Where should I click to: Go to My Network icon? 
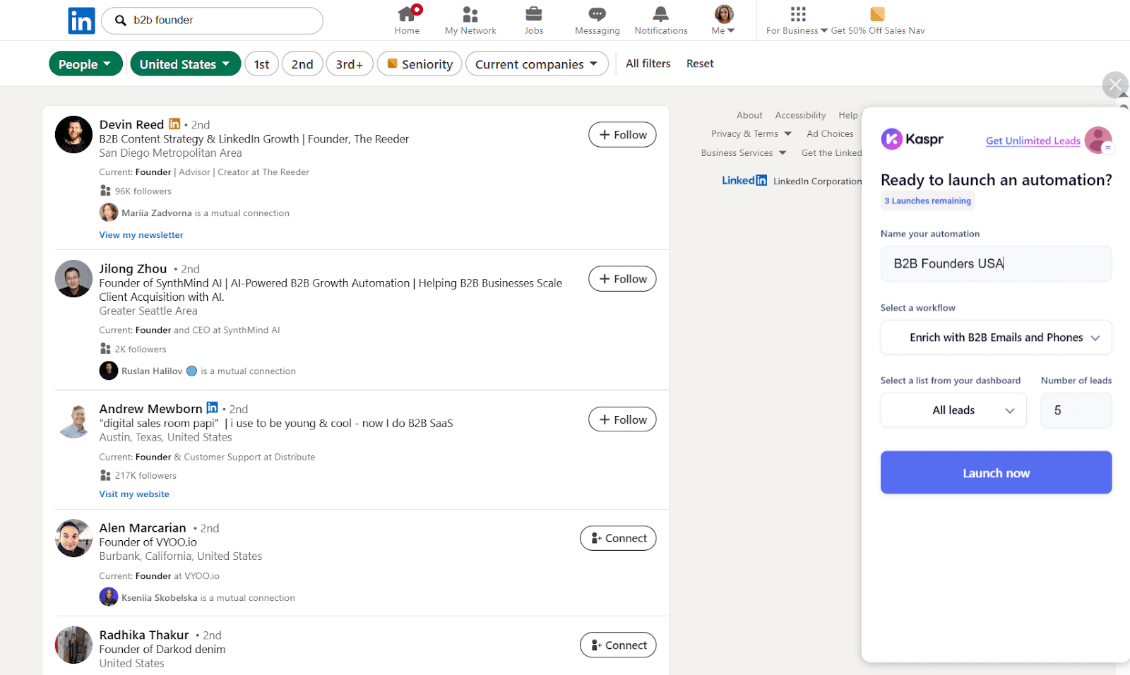click(470, 14)
